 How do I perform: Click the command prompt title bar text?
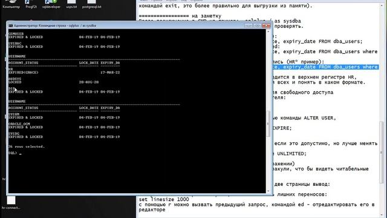pyautogui.click(x=55, y=25)
